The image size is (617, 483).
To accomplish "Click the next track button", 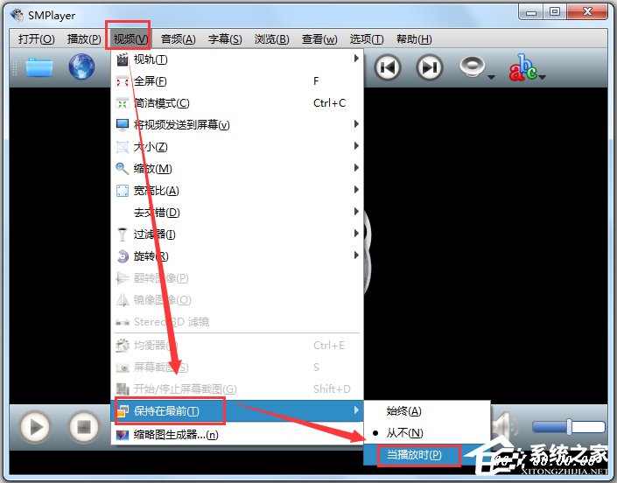I will (x=430, y=67).
